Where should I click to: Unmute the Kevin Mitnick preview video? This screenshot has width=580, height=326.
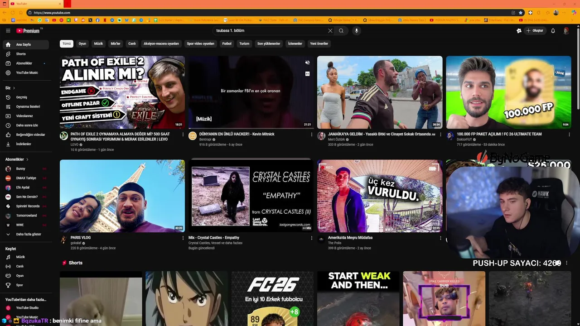[307, 63]
